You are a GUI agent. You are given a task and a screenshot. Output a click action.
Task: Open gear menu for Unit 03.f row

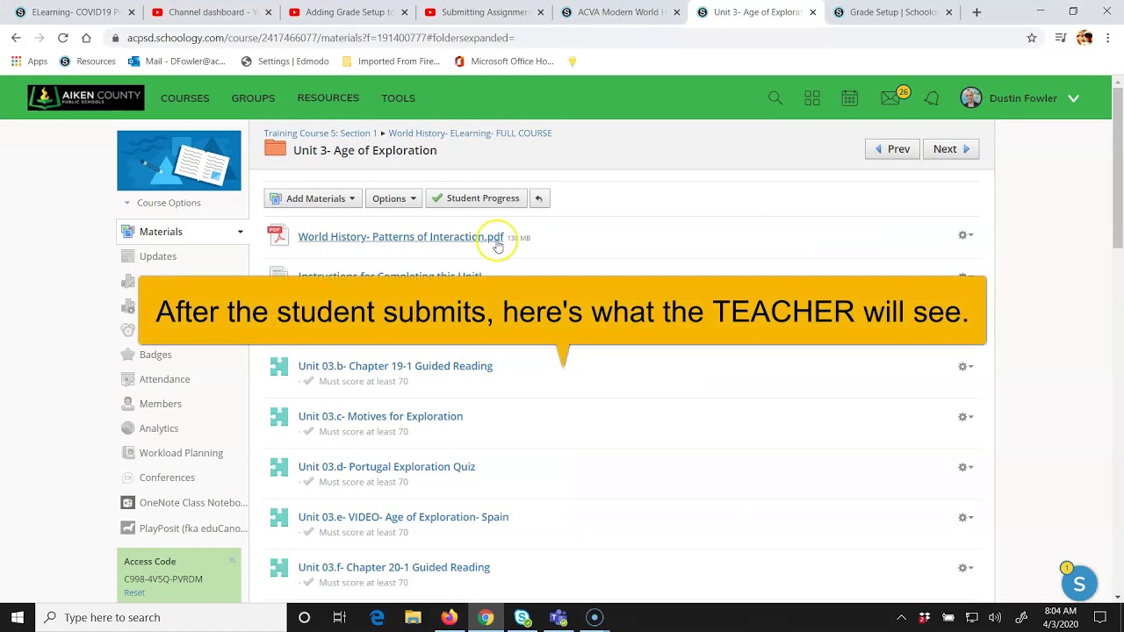point(965,568)
